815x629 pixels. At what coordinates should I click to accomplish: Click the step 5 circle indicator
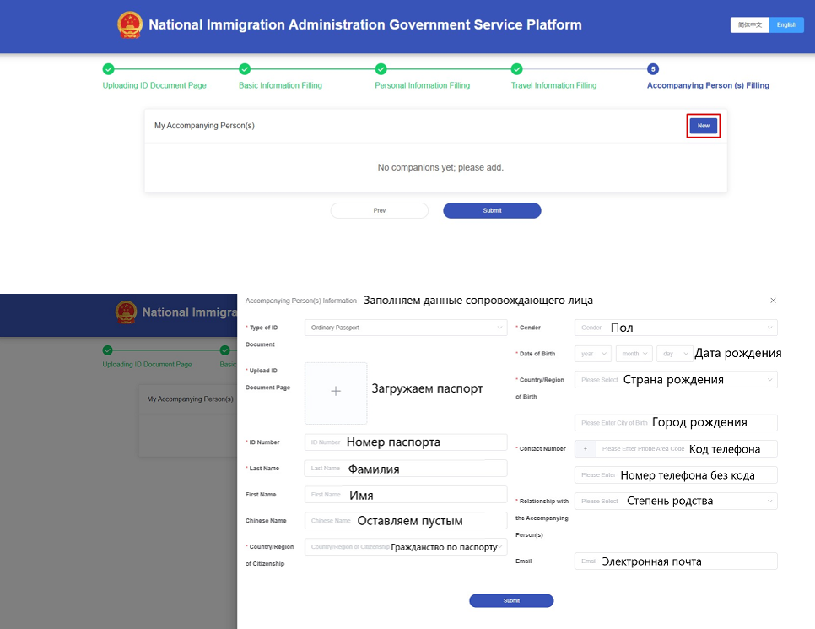click(653, 69)
